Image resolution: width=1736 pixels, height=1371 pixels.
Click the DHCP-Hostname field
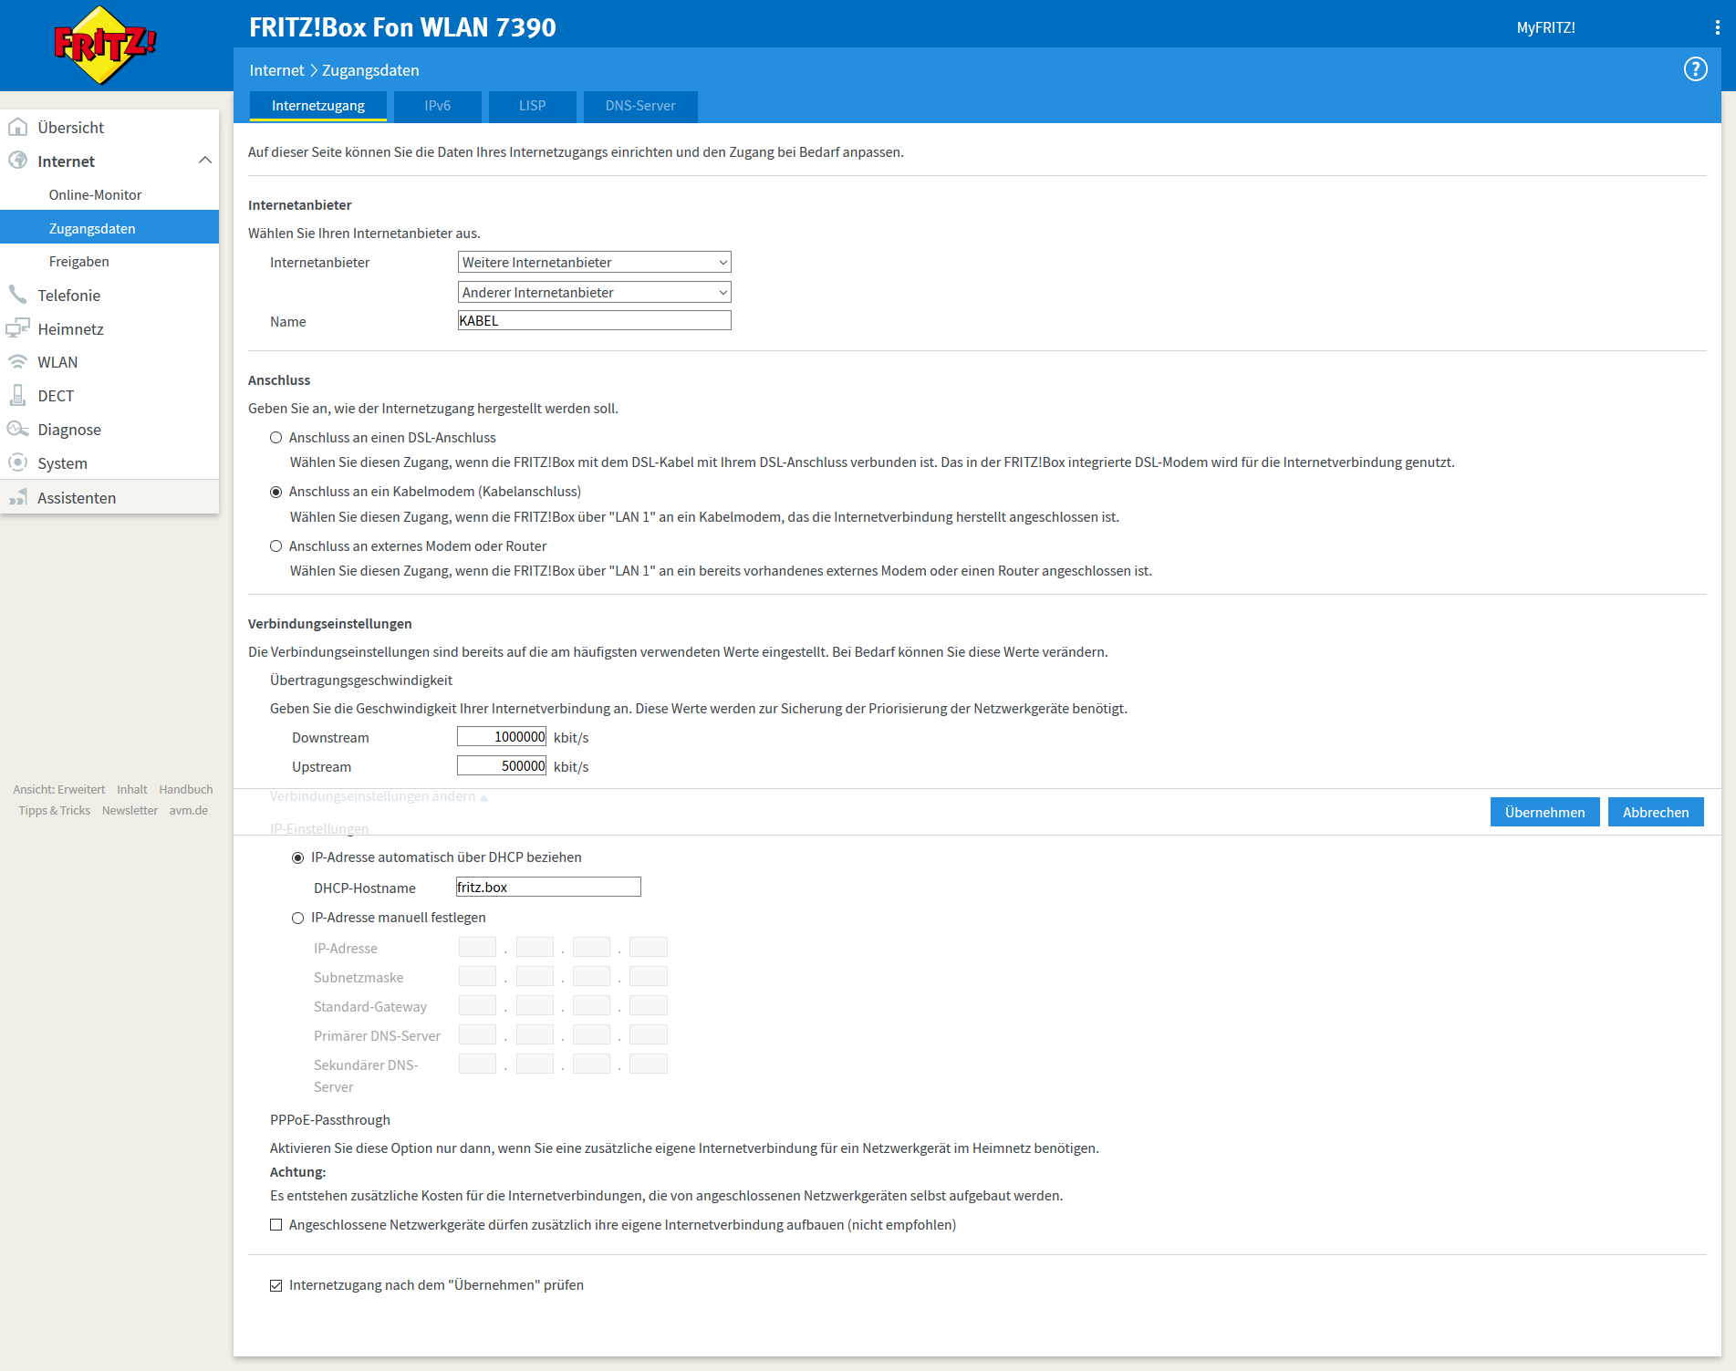pyautogui.click(x=548, y=887)
